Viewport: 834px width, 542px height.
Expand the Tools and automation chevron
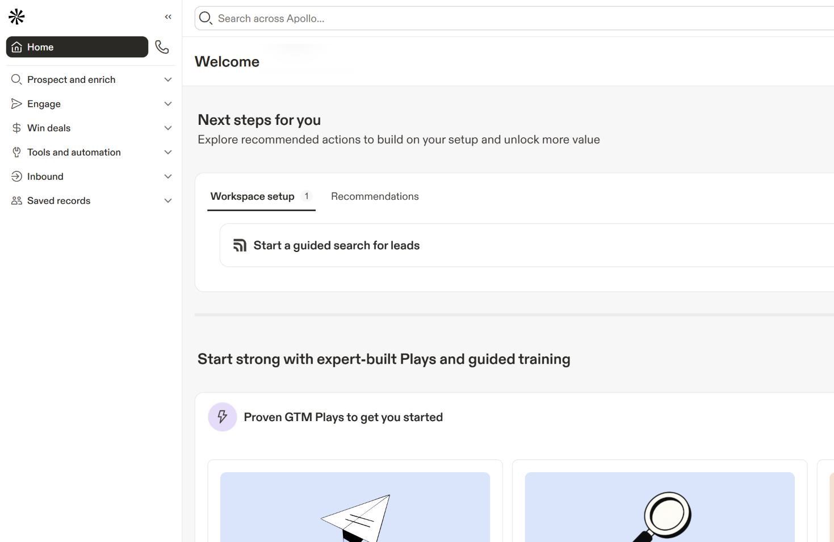168,153
